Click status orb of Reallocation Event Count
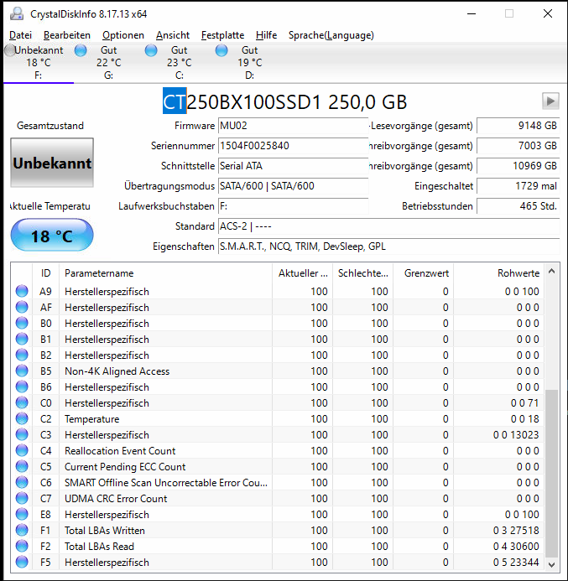 tap(22, 450)
